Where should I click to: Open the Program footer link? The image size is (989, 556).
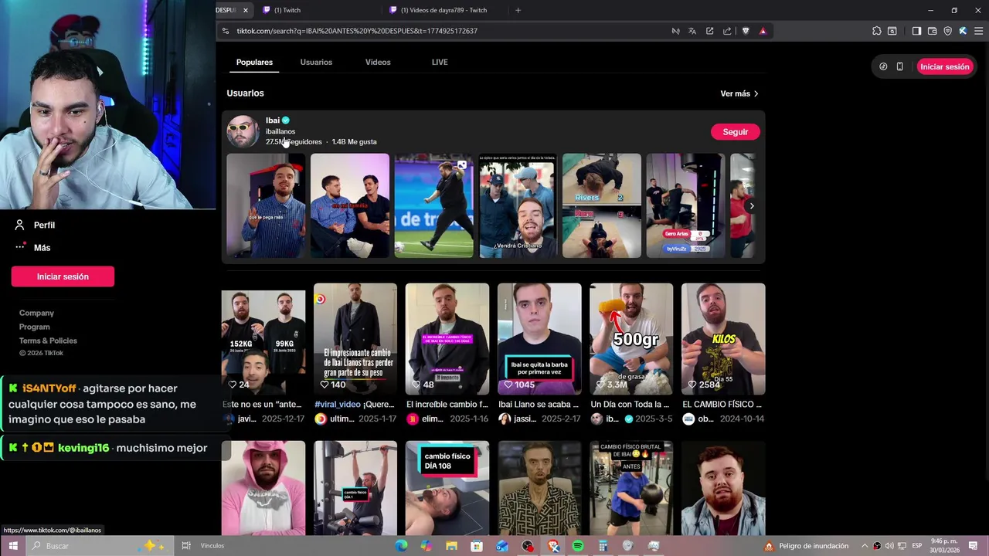coord(34,327)
